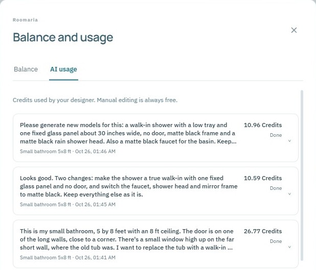
Task: Expand the 26.77 Credits usage entry chevron
Action: click(x=289, y=247)
